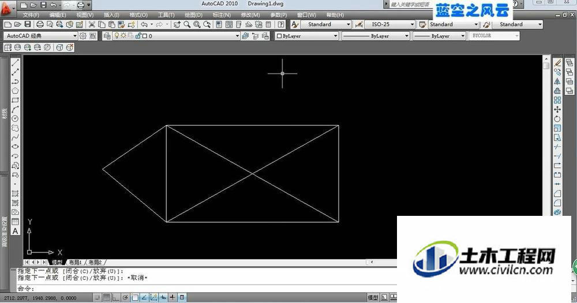Click the Help question mark toolbar icon
Image resolution: width=577 pixels, height=303 pixels.
pyautogui.click(x=281, y=24)
